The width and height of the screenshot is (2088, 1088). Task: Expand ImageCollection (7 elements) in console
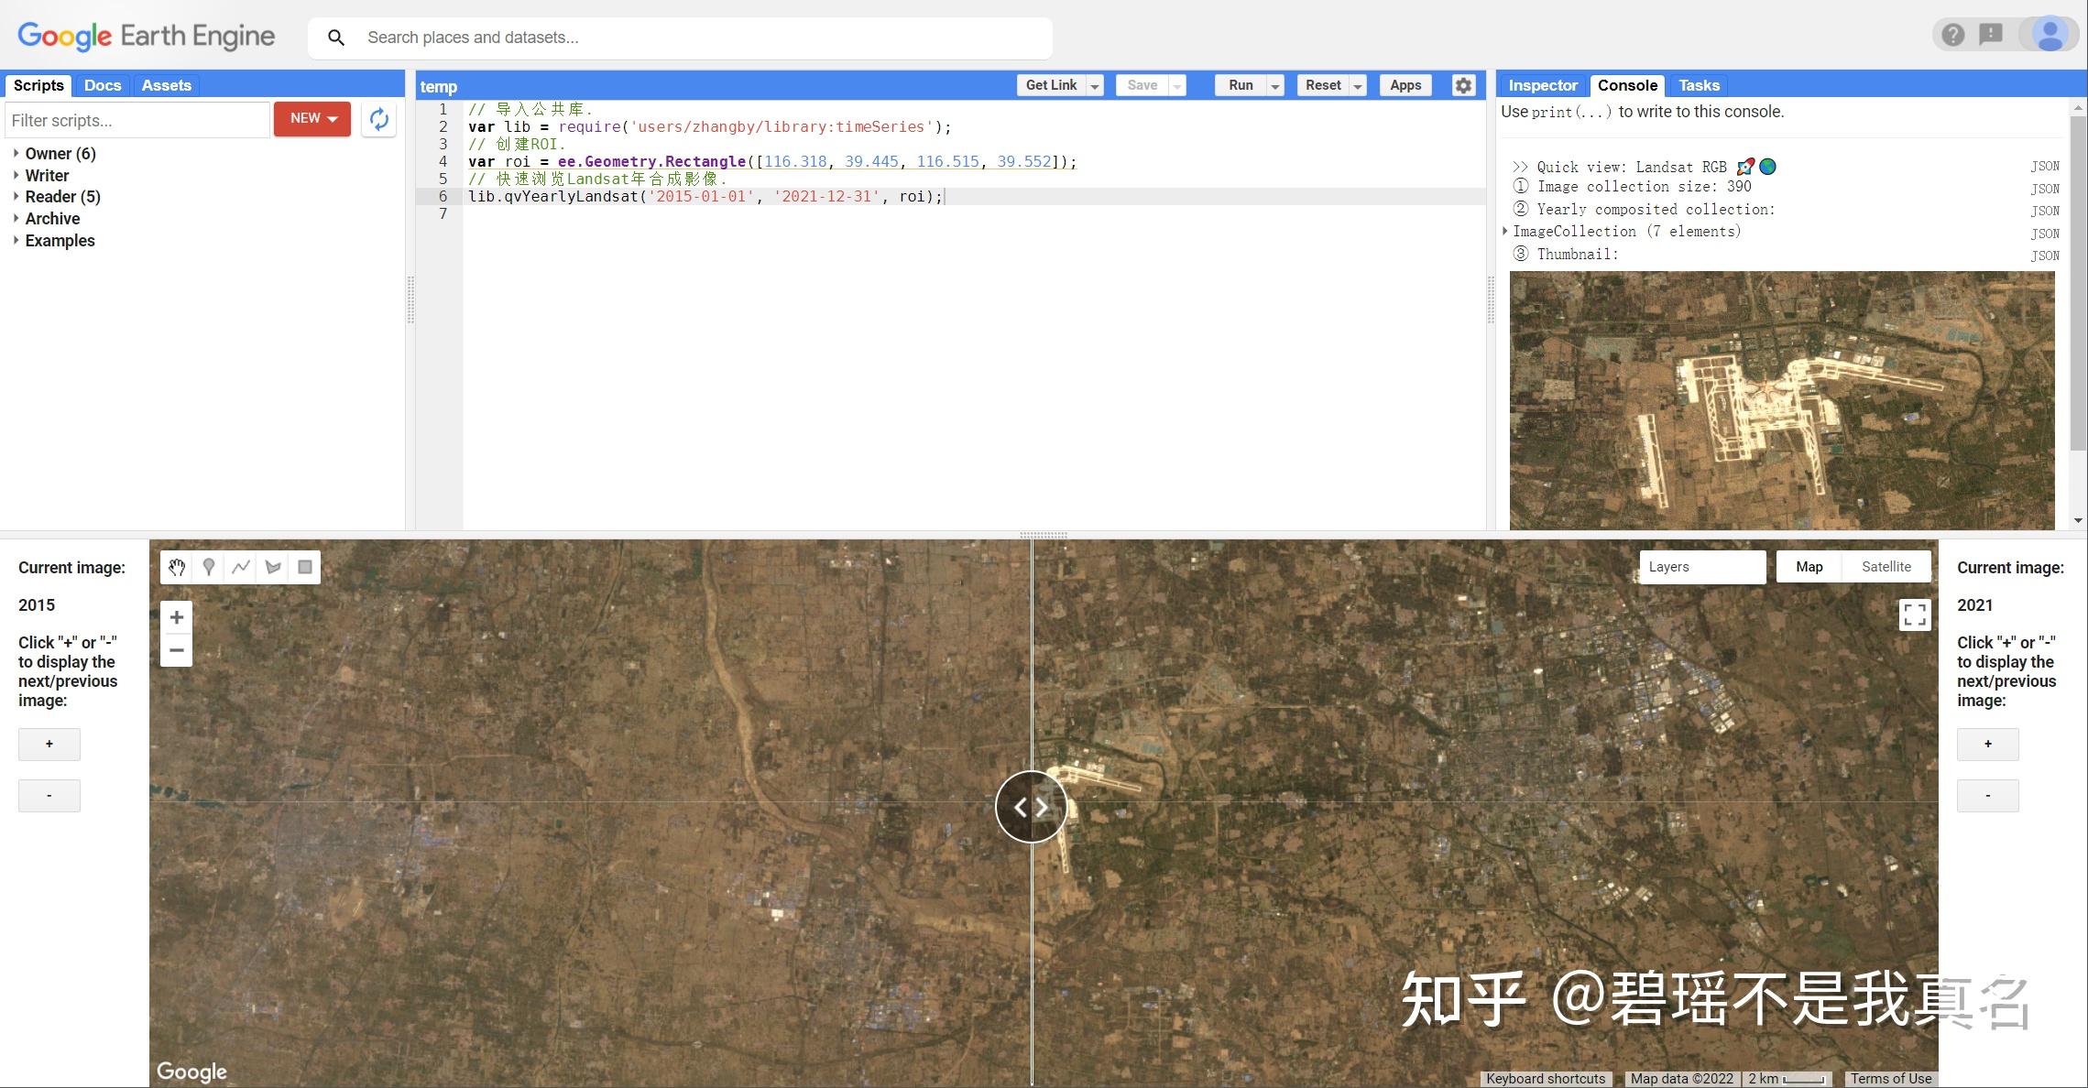tap(1504, 231)
